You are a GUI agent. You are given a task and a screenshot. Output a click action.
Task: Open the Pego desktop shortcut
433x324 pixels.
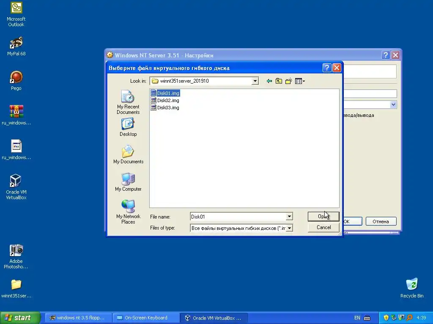click(16, 81)
